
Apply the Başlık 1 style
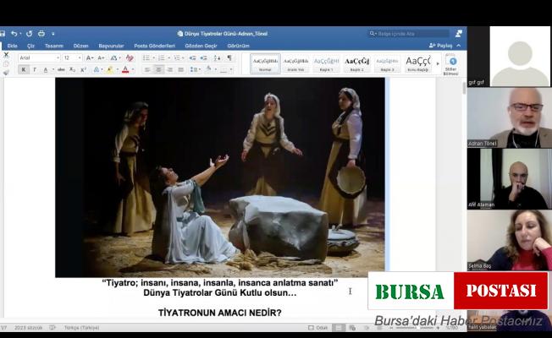326,63
